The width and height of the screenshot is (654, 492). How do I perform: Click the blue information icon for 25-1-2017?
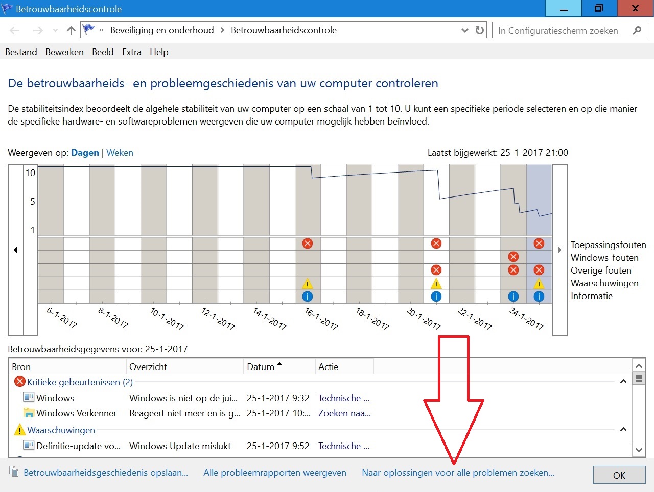click(x=539, y=296)
